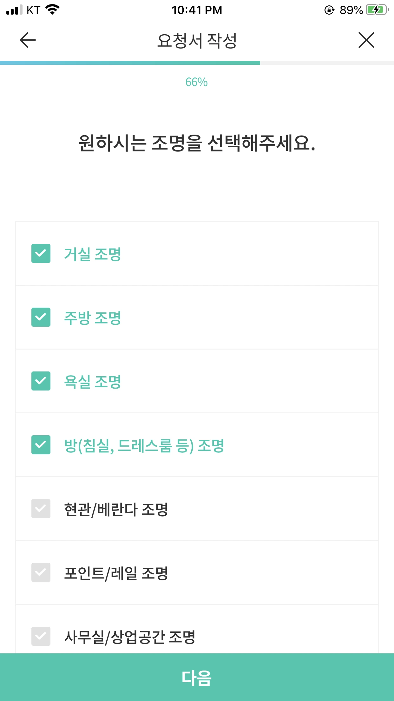Uncheck the 욕실 조명 checkbox
This screenshot has width=394, height=701.
pyautogui.click(x=41, y=381)
